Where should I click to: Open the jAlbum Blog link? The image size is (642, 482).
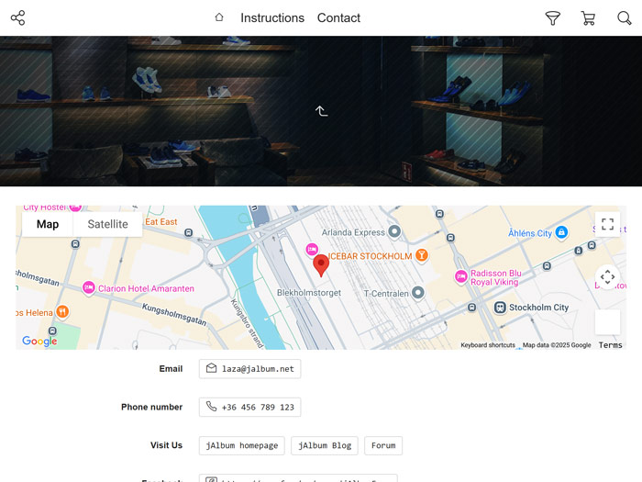[x=325, y=445]
